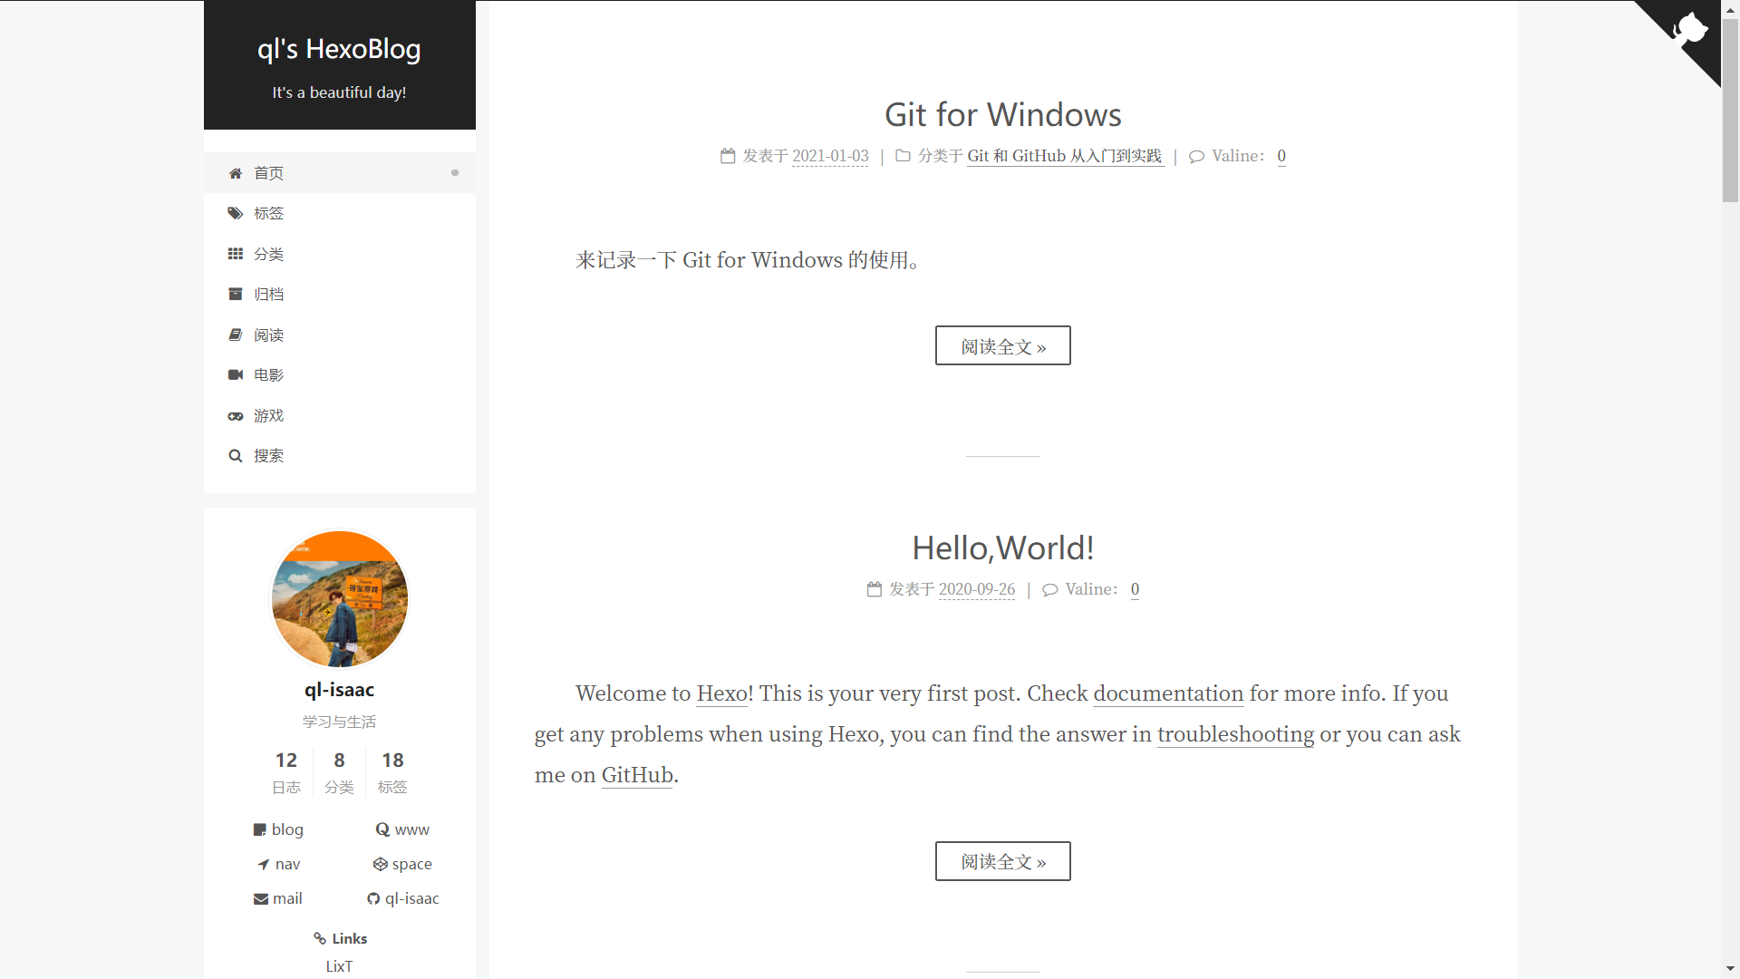Open the 12 日志 post count
The image size is (1740, 979).
click(286, 772)
